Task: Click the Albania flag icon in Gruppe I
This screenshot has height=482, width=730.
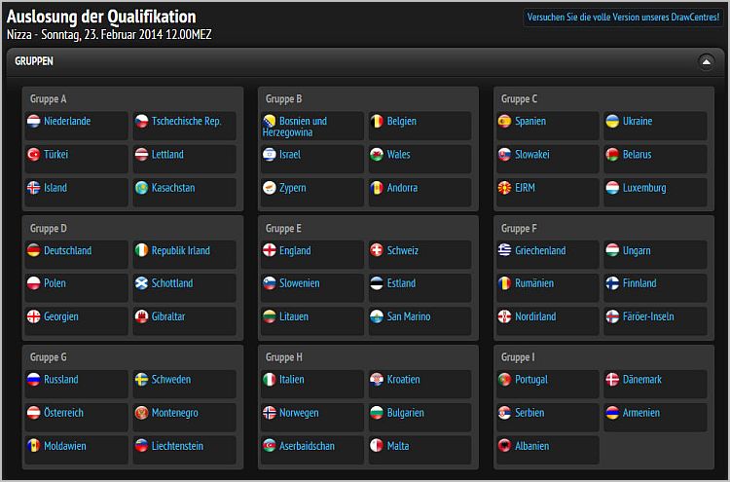Action: 504,446
